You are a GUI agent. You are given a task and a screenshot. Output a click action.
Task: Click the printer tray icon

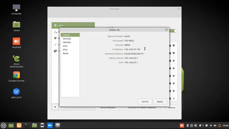pos(206,125)
